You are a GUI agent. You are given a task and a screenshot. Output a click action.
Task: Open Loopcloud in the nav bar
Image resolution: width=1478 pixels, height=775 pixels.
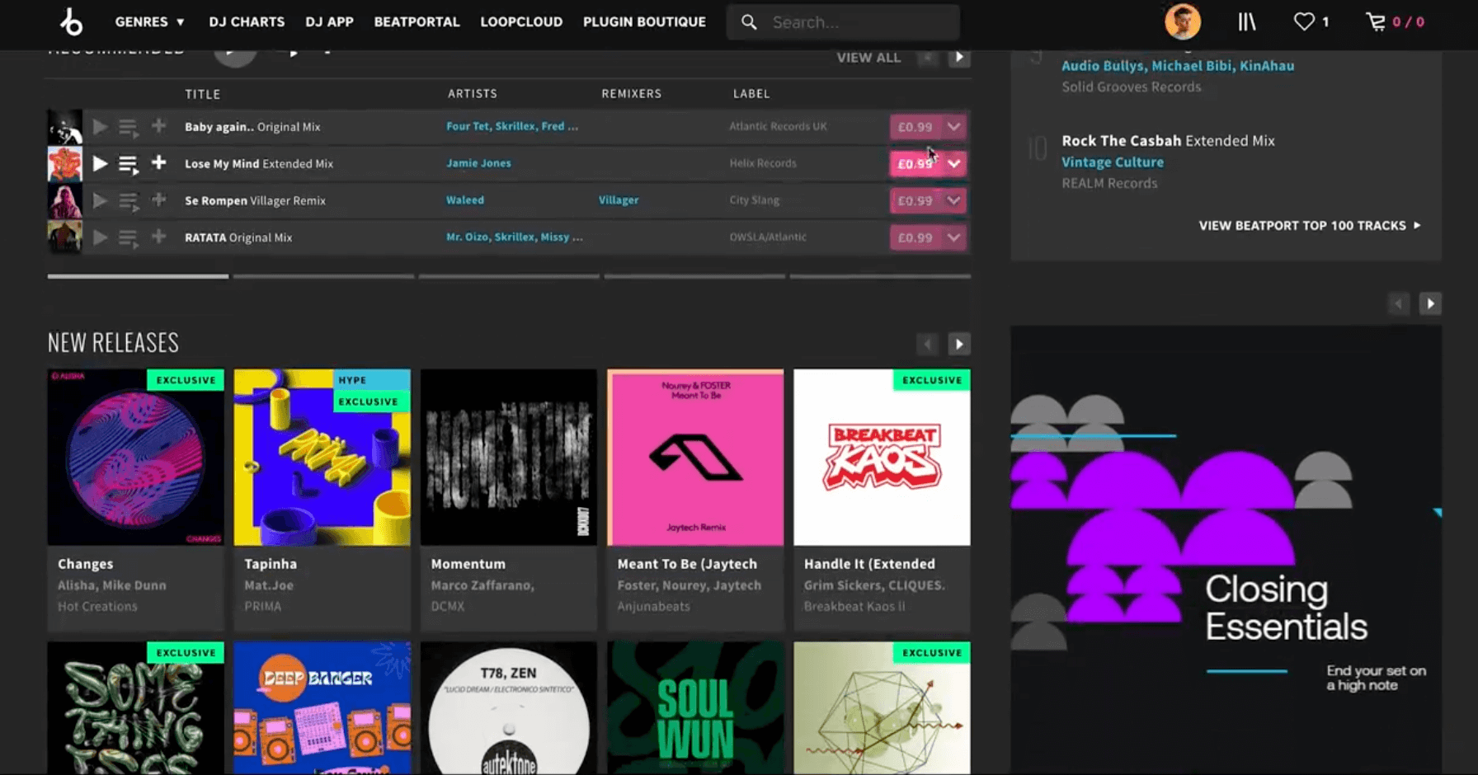tap(521, 21)
